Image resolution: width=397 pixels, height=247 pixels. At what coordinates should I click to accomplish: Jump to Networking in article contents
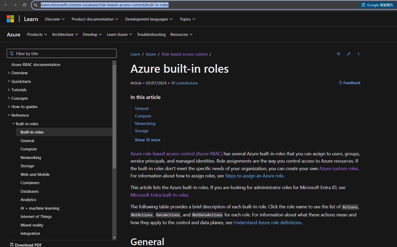click(x=145, y=124)
